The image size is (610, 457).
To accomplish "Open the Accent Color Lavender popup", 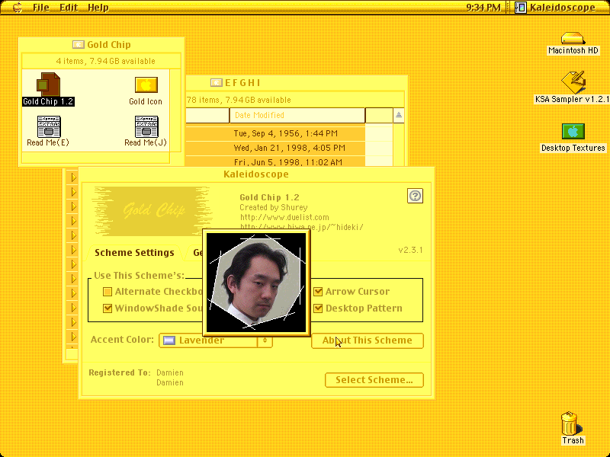I will (x=216, y=340).
